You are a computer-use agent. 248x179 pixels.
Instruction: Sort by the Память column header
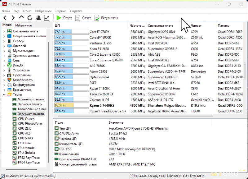[x=229, y=25]
